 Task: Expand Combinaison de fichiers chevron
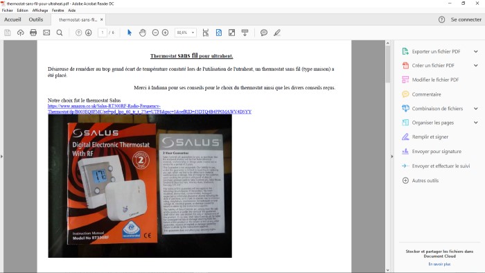click(x=476, y=109)
